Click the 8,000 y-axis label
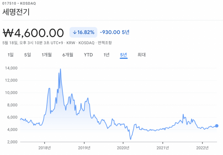Screen dimensions: 223x155 [12, 105]
